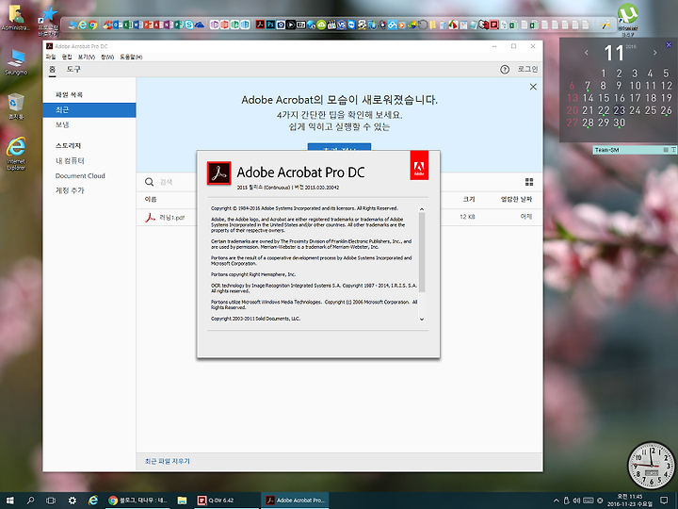678x509 pixels.
Task: Sort by the 열람한 날짜 column header
Action: [x=516, y=199]
